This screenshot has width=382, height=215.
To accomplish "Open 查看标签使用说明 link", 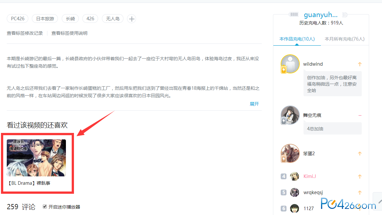I will pyautogui.click(x=69, y=33).
